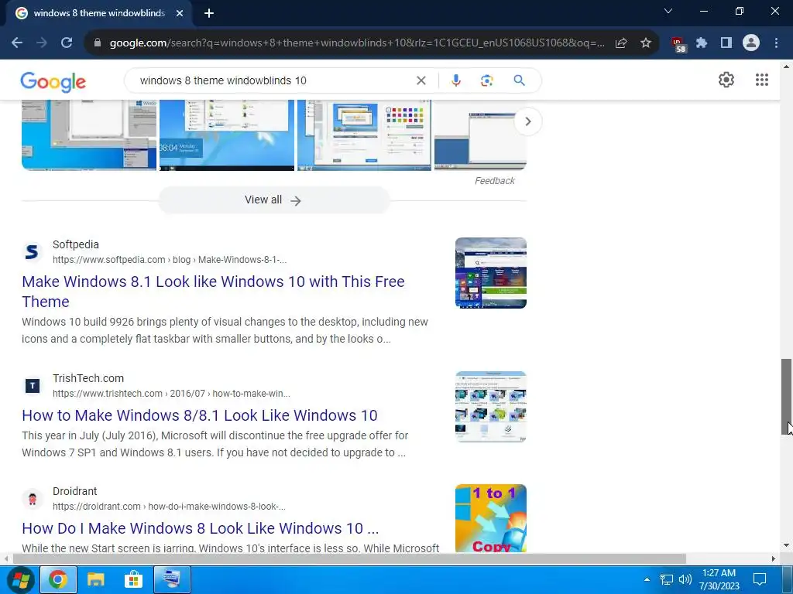Viewport: 793px width, 594px height.
Task: Switch to Chrome in the taskbar
Action: point(57,580)
